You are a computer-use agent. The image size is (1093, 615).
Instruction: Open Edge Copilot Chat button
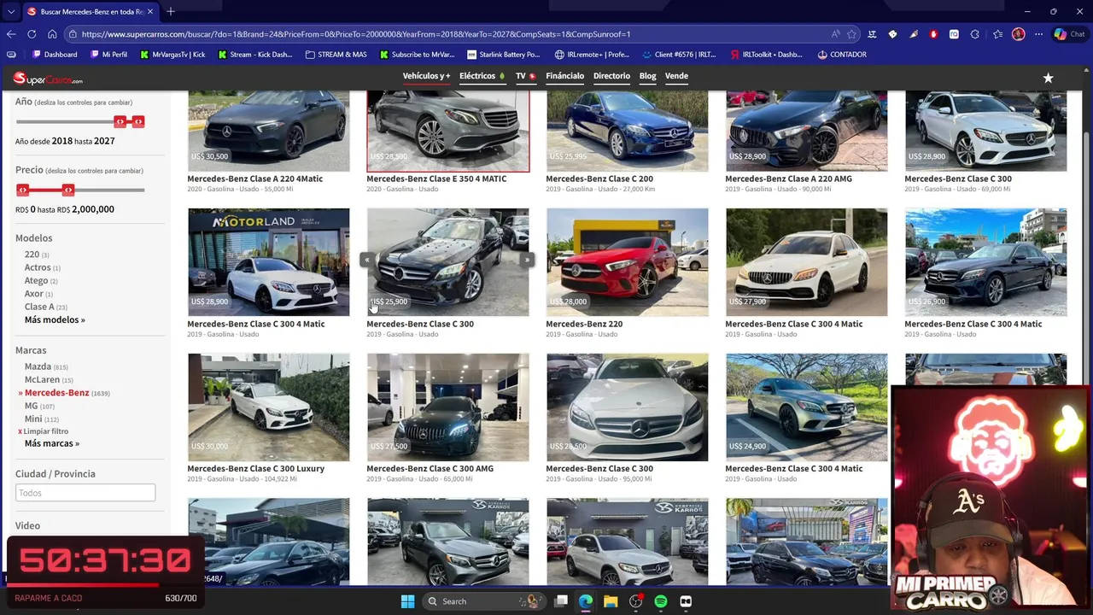(x=1068, y=34)
